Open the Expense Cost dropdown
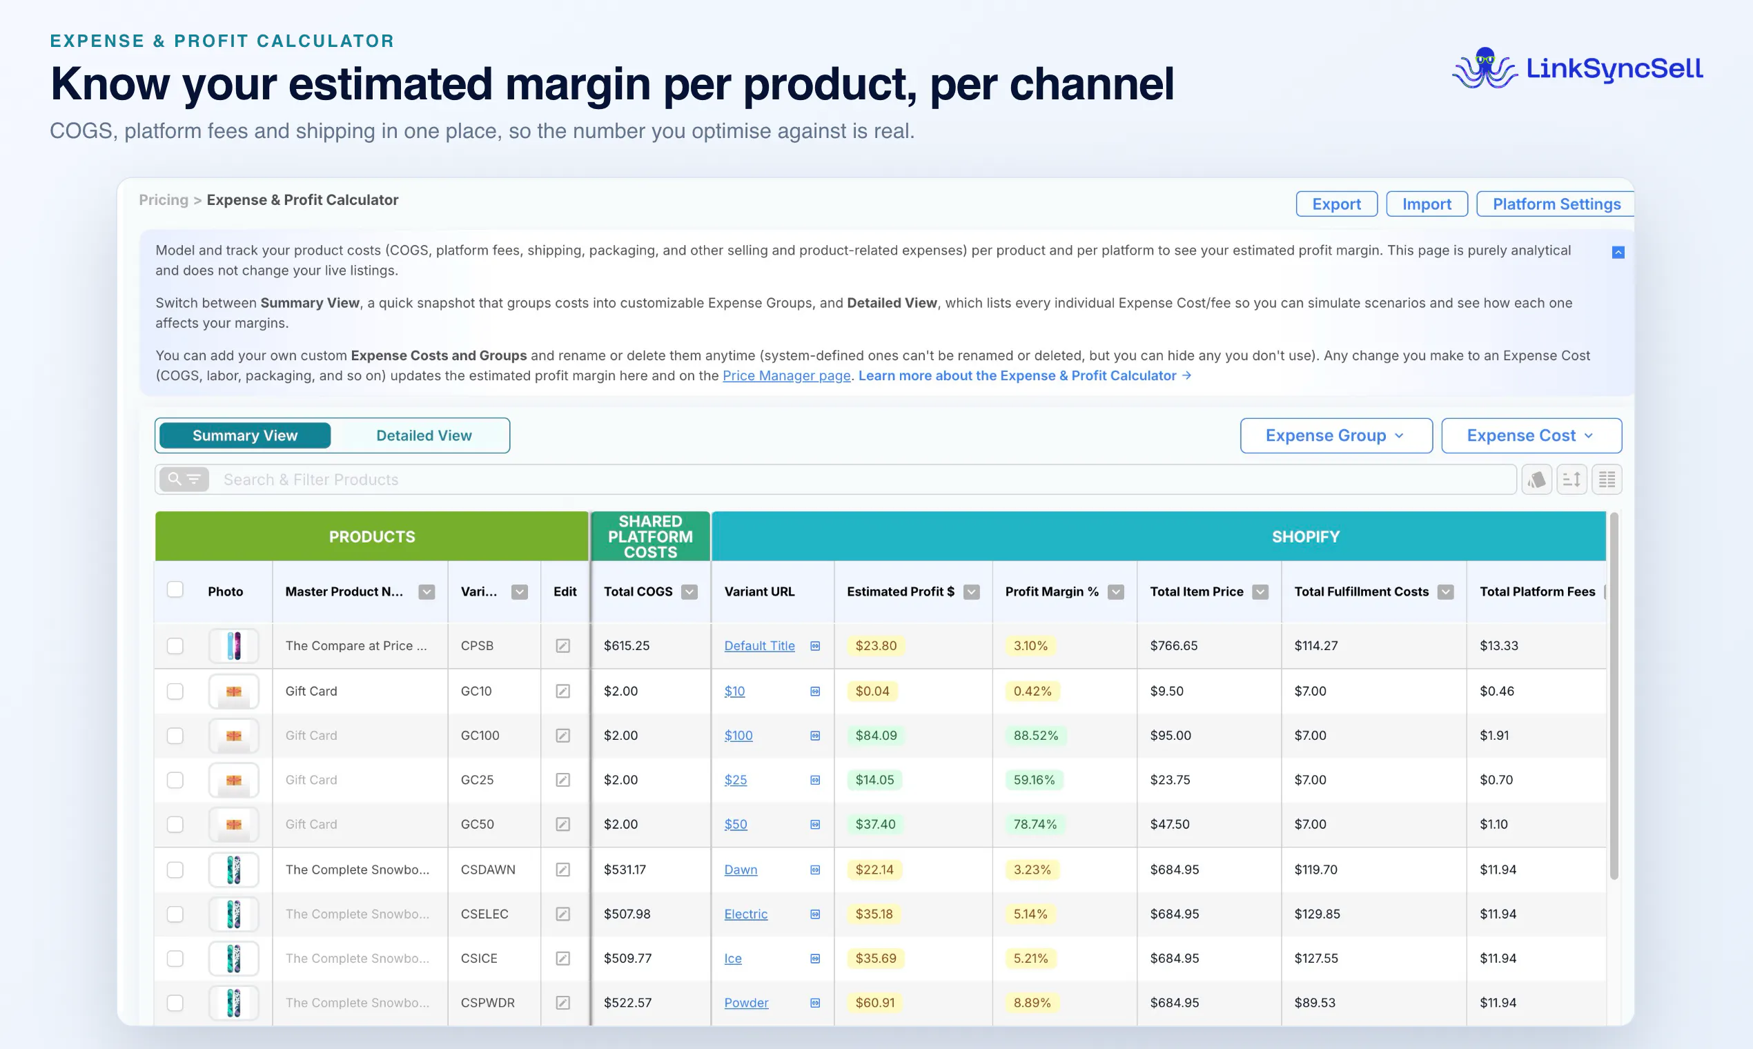Image resolution: width=1753 pixels, height=1049 pixels. pyautogui.click(x=1531, y=435)
